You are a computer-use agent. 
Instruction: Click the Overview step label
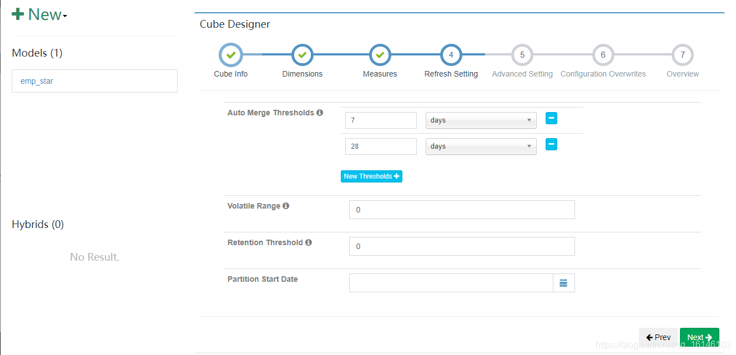click(683, 74)
